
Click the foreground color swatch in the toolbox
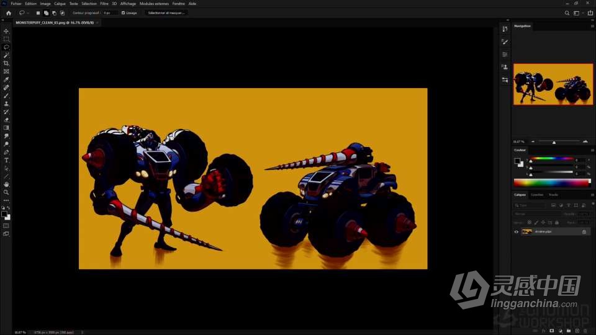(x=4, y=215)
